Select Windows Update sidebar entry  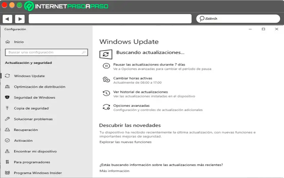(x=29, y=76)
